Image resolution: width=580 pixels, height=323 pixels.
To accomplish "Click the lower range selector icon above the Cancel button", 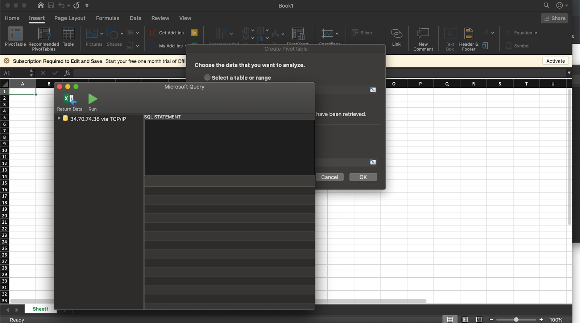I will pyautogui.click(x=373, y=162).
